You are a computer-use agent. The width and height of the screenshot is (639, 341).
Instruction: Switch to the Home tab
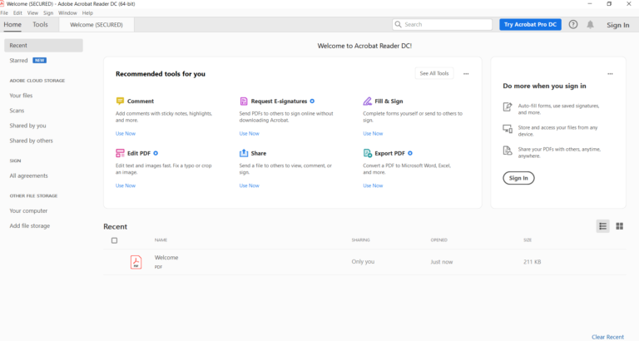[x=12, y=24]
